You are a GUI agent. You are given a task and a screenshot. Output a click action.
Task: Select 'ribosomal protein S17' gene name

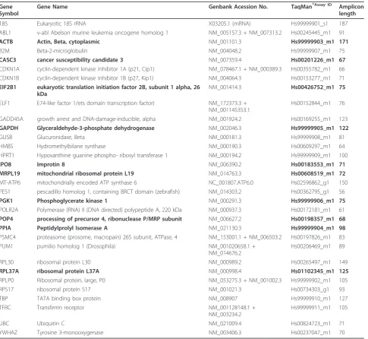(x=64, y=290)
